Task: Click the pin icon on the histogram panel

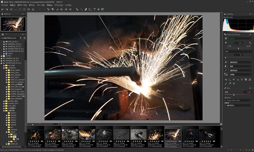Action: pos(250,14)
